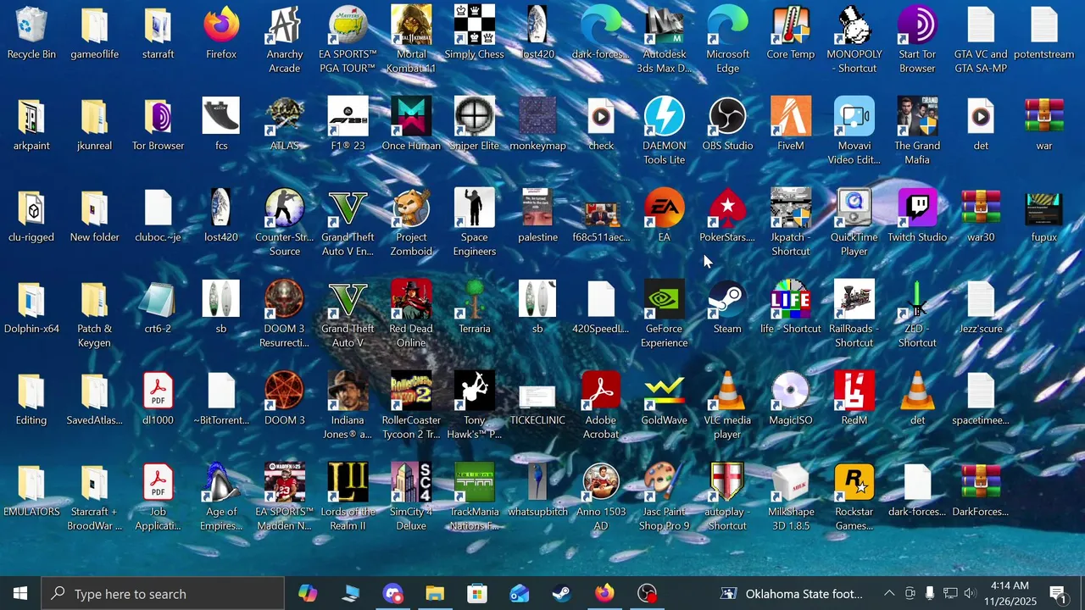Open Autodesk 3ds Max shortcut
The image size is (1085, 610).
coord(665,41)
